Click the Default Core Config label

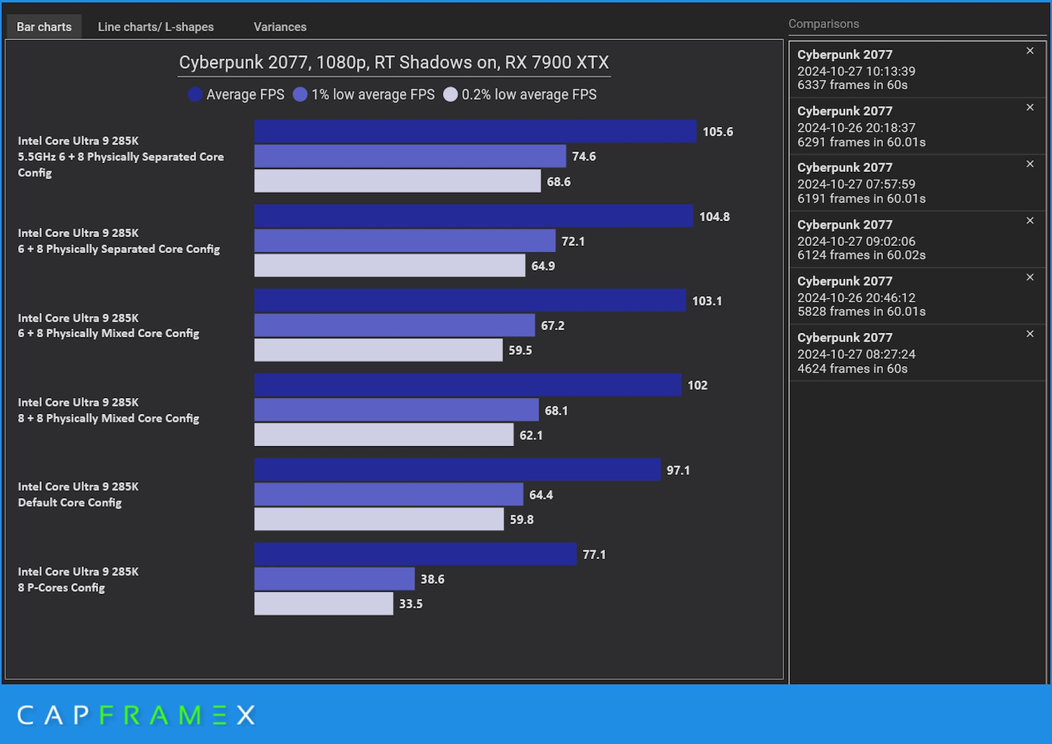(78, 494)
